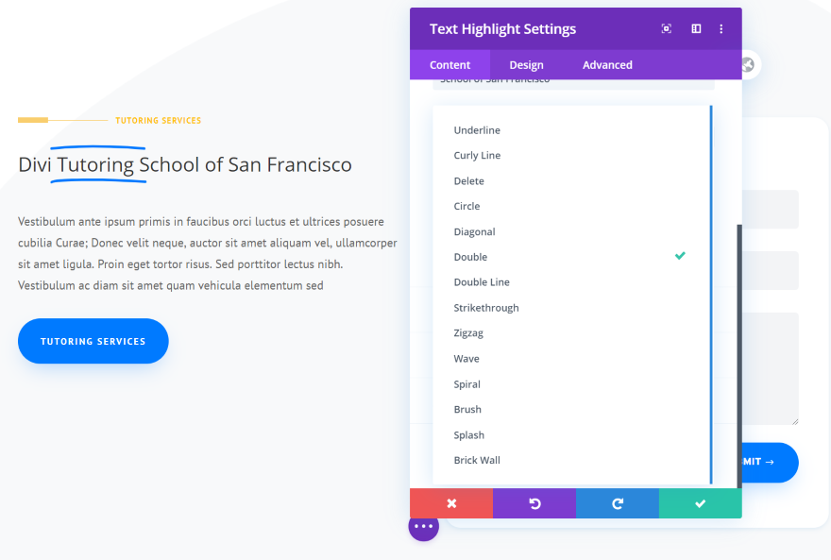This screenshot has width=831, height=560.
Task: Click the undo arrow button
Action: point(534,503)
